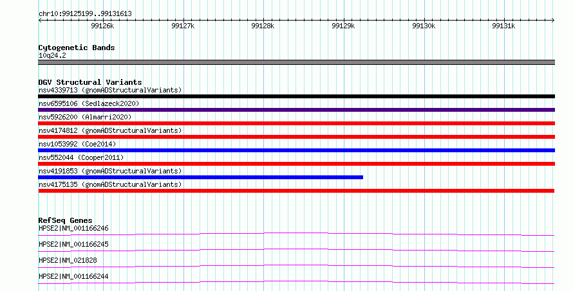Select the RefSeq Genes track title

[65, 220]
